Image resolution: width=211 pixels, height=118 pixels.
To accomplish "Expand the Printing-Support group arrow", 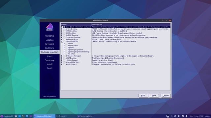I will tap(62, 60).
